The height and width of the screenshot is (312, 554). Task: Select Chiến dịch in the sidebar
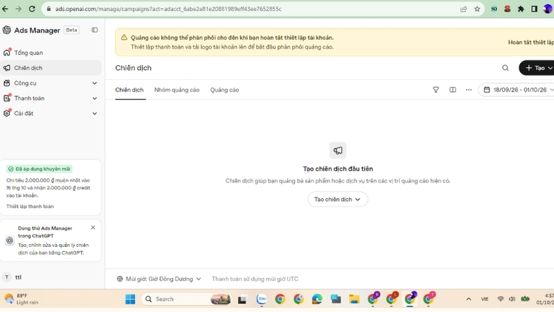tap(51, 68)
